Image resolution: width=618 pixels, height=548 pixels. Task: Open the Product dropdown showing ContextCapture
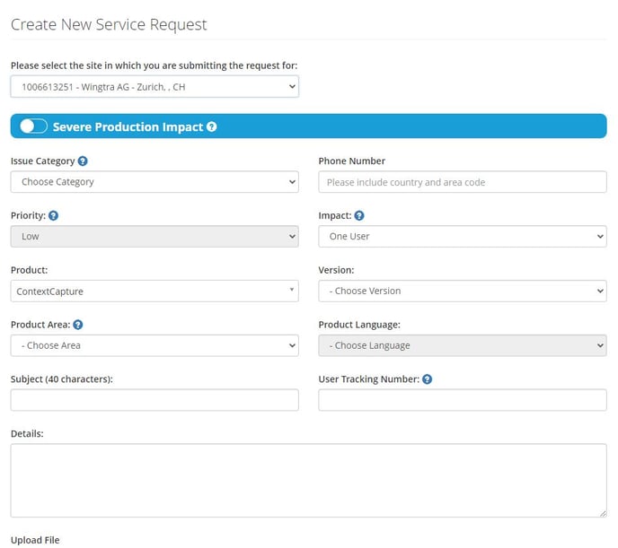point(154,291)
